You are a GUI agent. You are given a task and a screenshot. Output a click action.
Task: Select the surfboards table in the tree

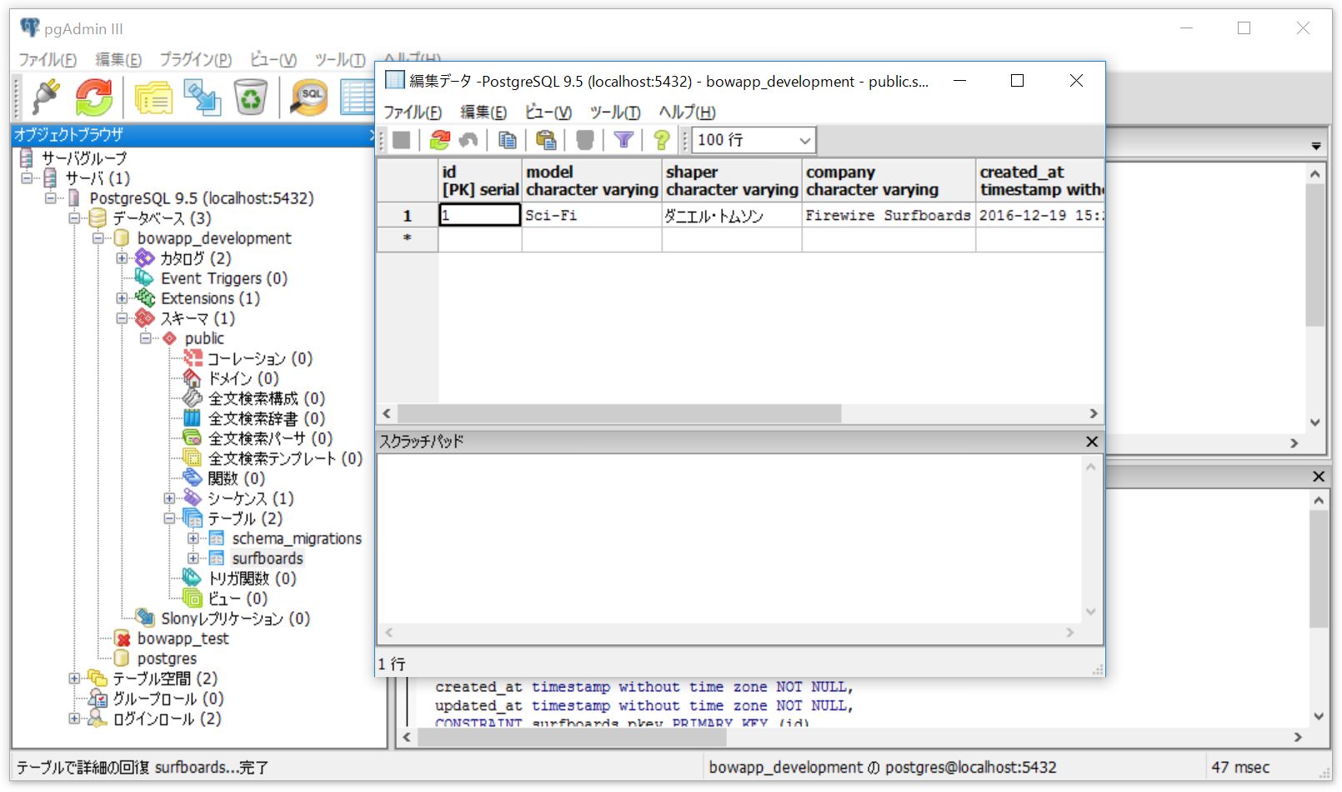tap(265, 559)
